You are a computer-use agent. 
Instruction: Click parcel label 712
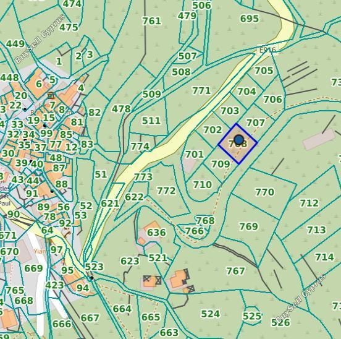coord(309,203)
